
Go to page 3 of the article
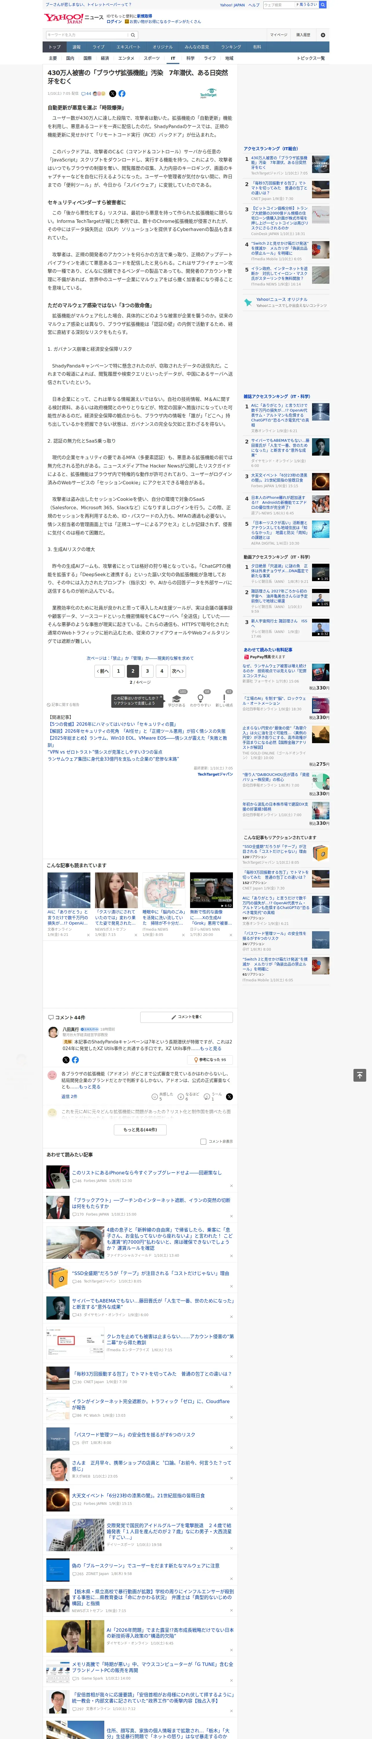pos(147,671)
